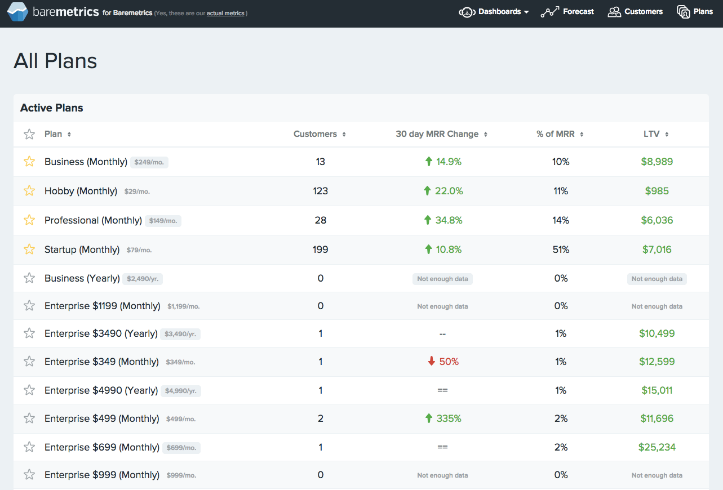
Task: Click the sort arrows on Customers column
Action: 344,134
